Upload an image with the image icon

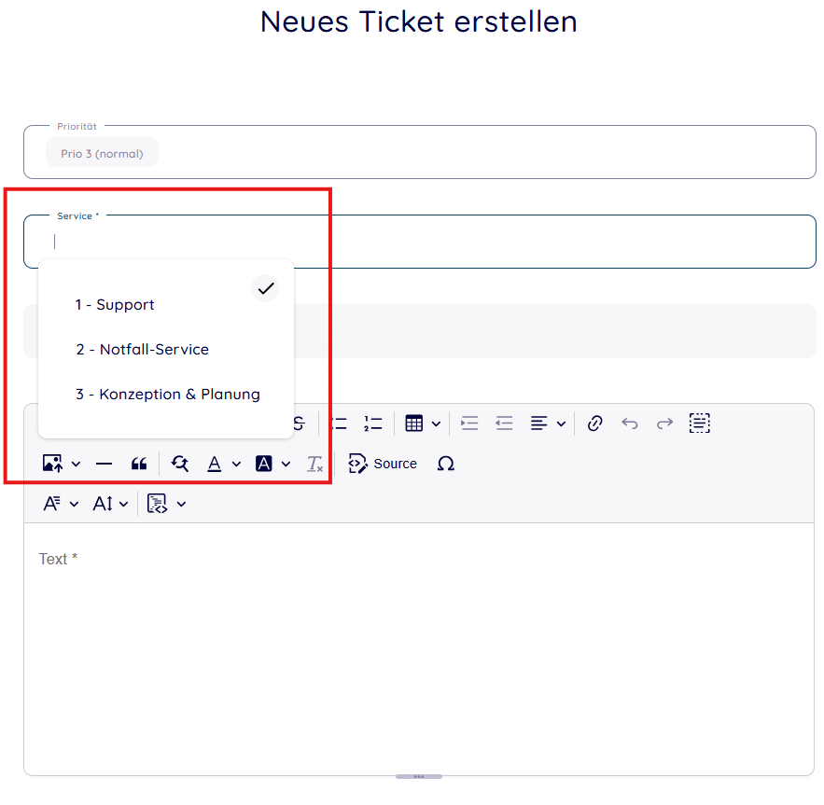(52, 464)
